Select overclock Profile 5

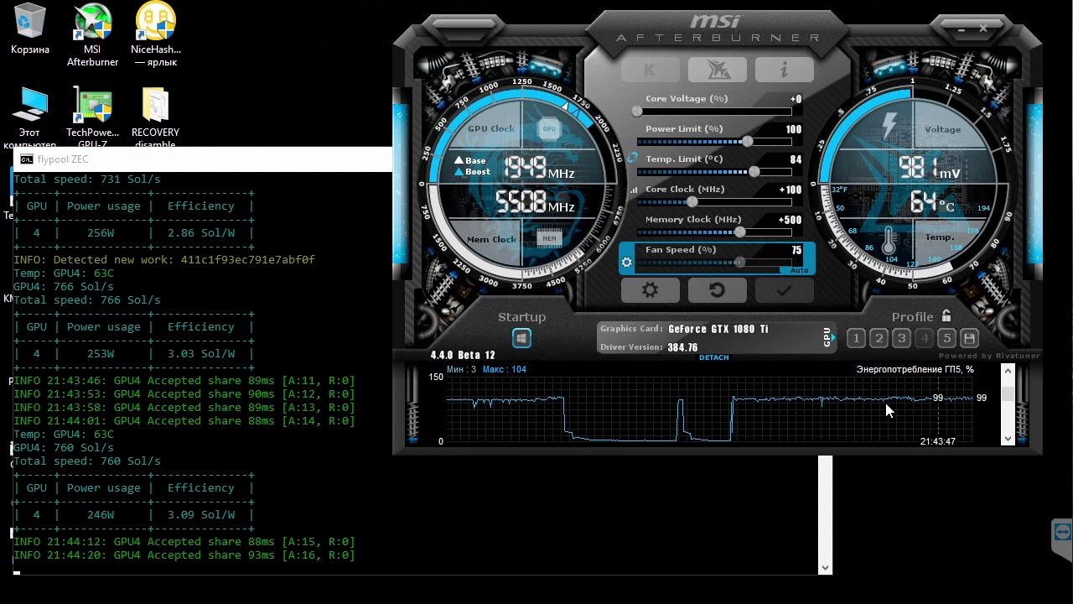[x=946, y=337]
